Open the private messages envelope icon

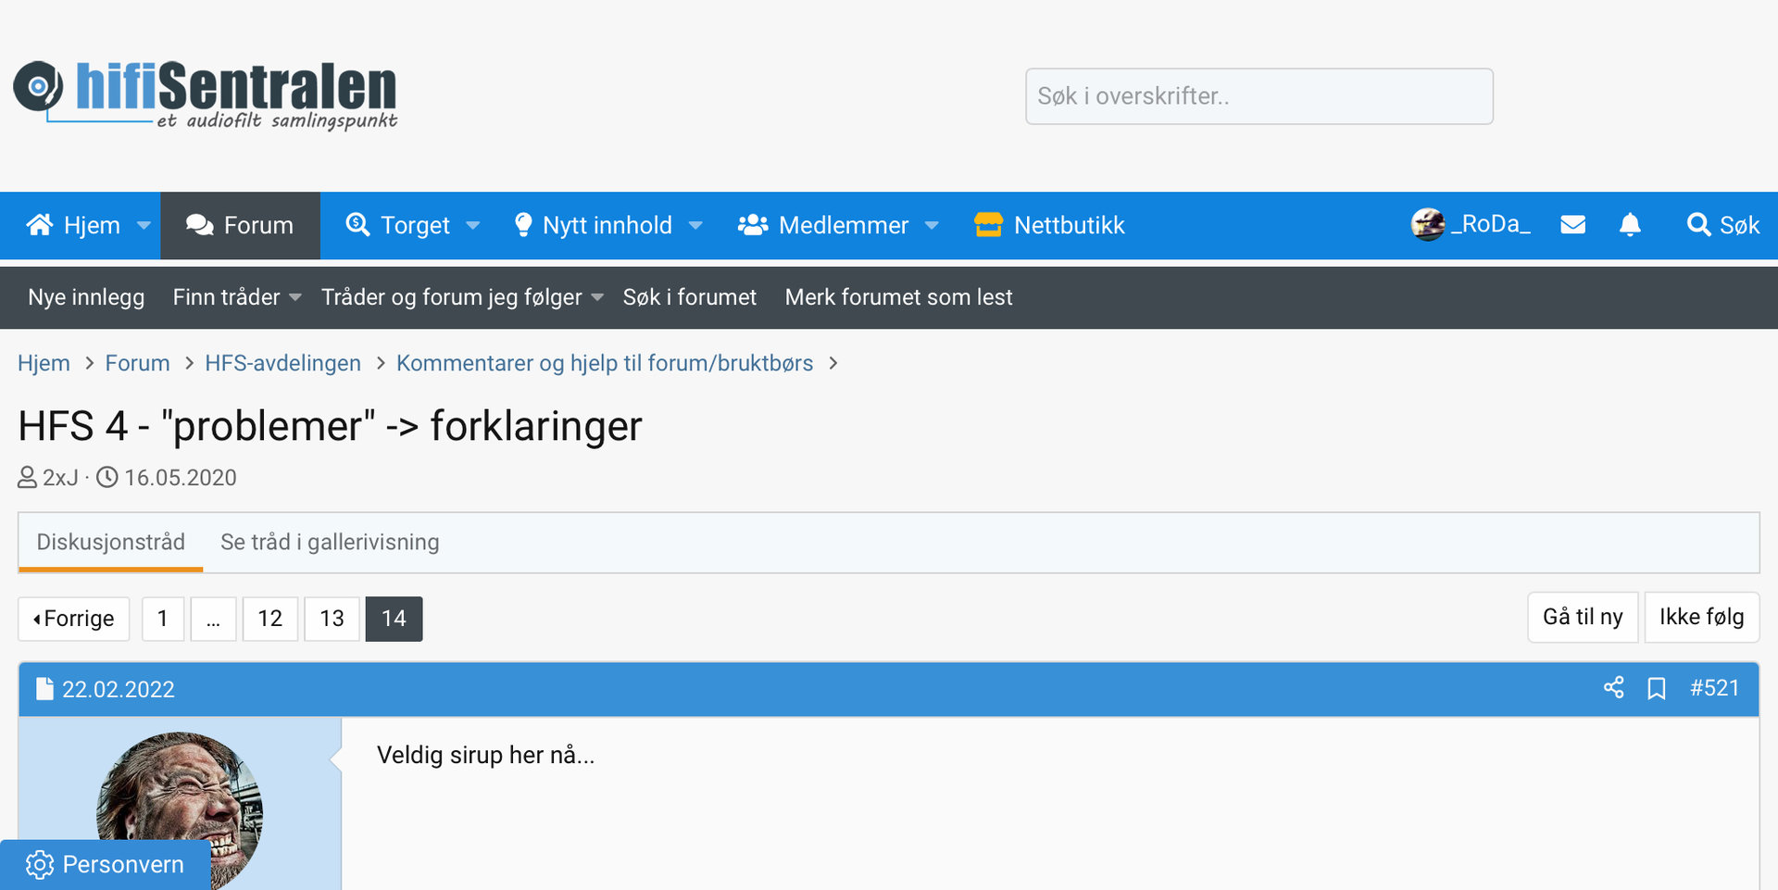tap(1572, 225)
